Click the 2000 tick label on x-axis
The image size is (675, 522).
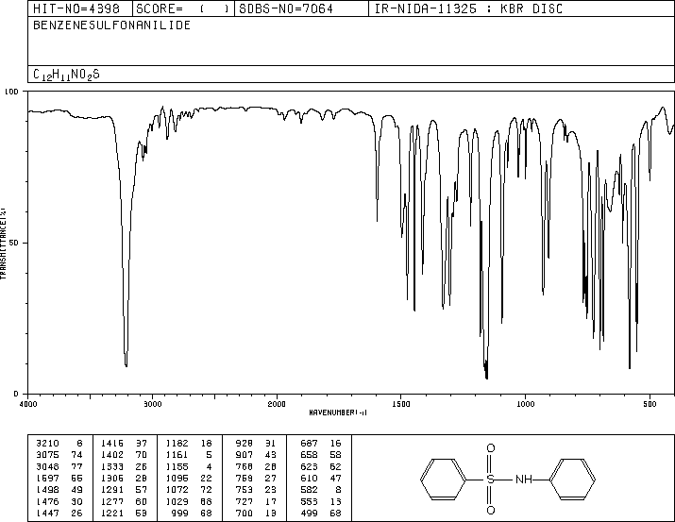coord(277,404)
